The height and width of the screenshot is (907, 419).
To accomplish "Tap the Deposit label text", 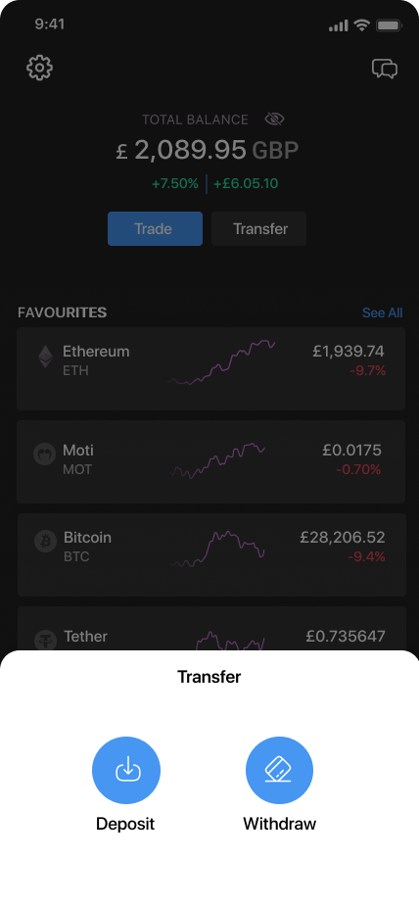I will 125,824.
